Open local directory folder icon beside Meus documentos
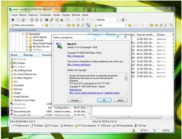This screenshot has height=139, width=182. pos(46,25)
